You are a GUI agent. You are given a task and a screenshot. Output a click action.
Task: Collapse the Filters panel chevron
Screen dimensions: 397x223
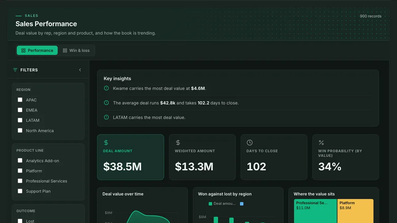click(x=80, y=70)
